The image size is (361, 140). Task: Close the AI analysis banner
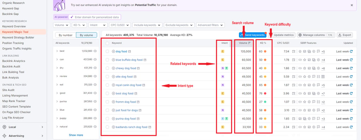[352, 5]
